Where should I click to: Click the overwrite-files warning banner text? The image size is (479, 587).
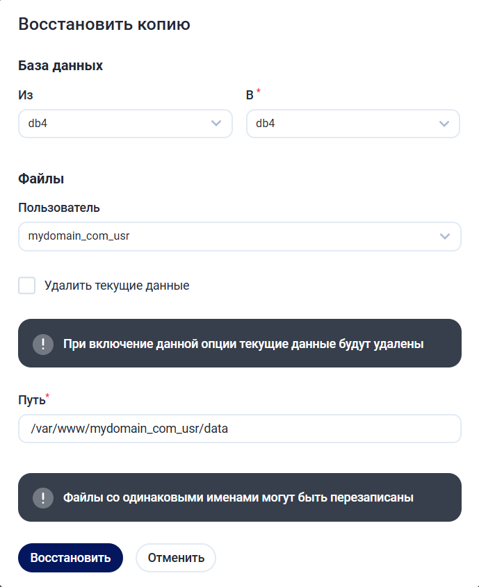pyautogui.click(x=238, y=498)
